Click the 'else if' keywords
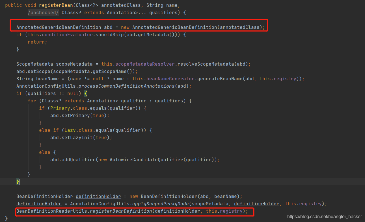The width and height of the screenshot is (365, 222). (x=49, y=130)
